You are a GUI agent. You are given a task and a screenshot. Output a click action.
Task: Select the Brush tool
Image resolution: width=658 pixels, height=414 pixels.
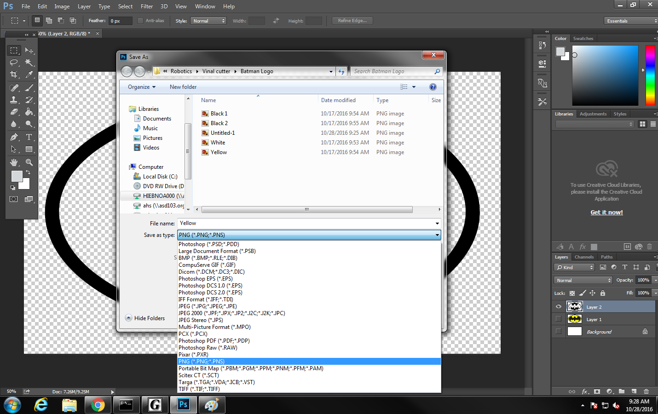pos(29,87)
